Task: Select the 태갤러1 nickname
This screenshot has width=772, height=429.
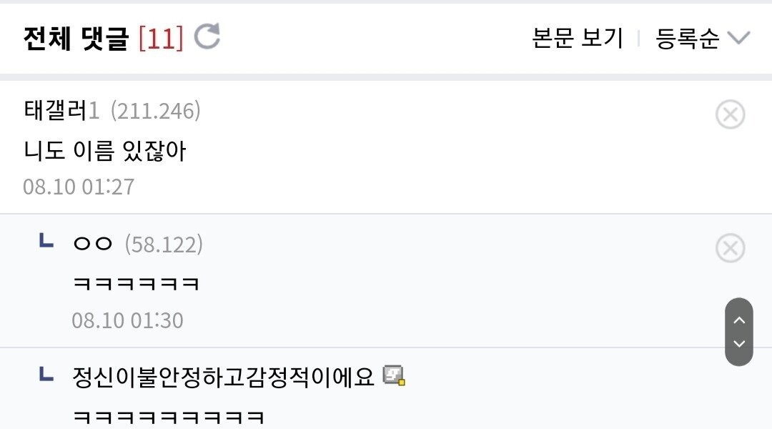Action: 61,111
